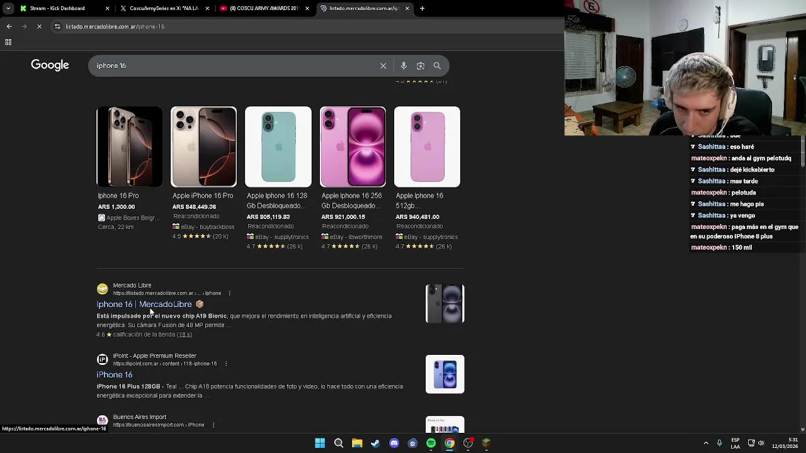
Task: Open the pink iPhone 16 512gb image
Action: coord(427,147)
